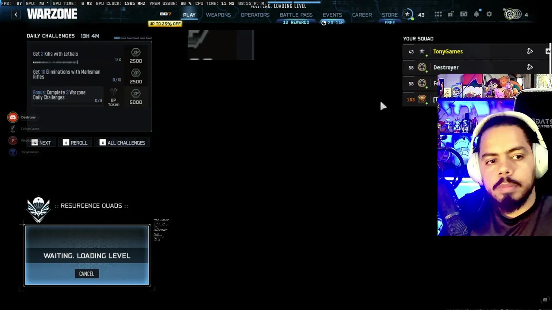Screen dimensions: 552x310
Task: Click the Discord avatar for Destroyer
Action: (x=13, y=117)
